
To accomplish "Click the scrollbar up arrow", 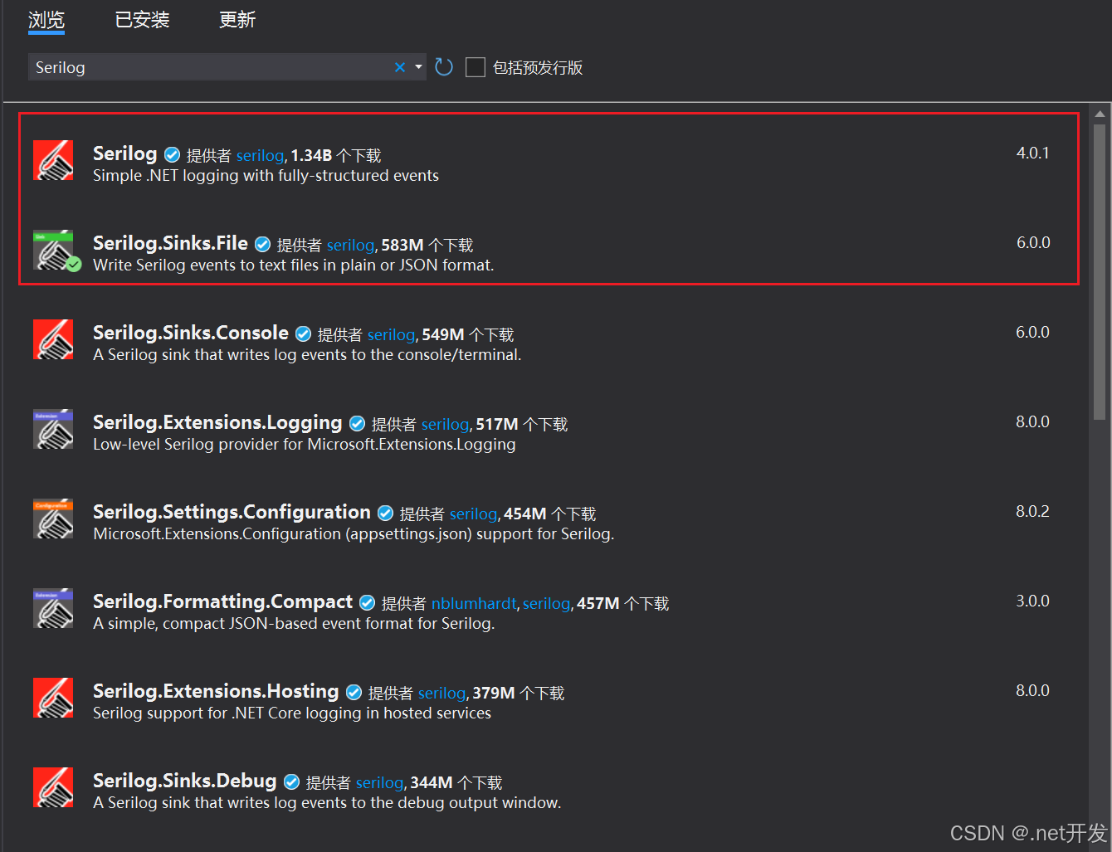I will click(x=1100, y=114).
